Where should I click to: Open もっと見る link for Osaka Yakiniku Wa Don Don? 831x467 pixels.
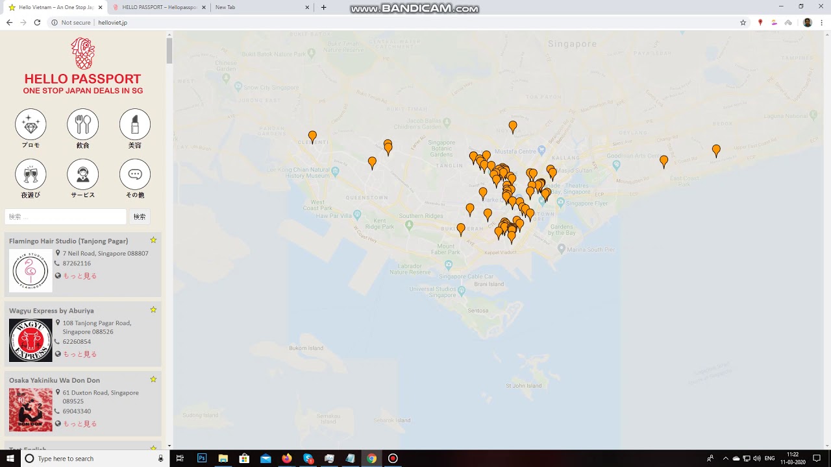(80, 424)
